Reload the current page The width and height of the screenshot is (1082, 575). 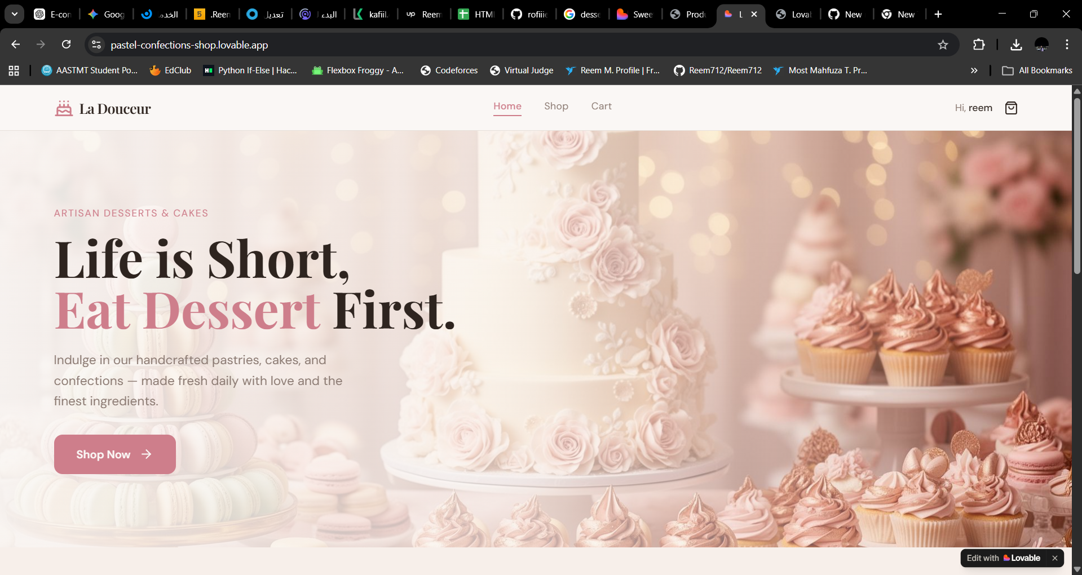(x=66, y=45)
